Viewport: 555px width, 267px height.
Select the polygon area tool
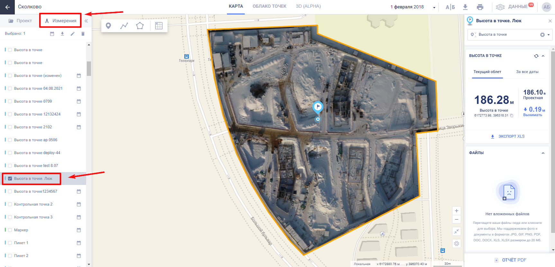pyautogui.click(x=140, y=26)
